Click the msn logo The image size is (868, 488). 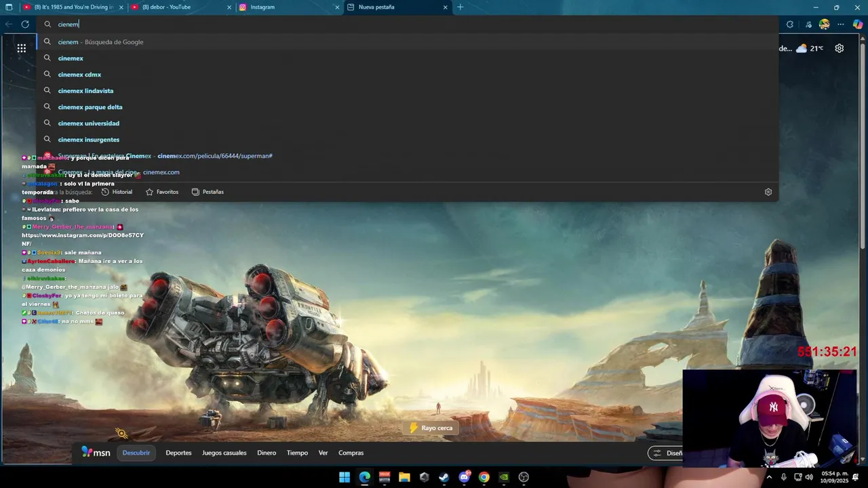click(x=96, y=452)
